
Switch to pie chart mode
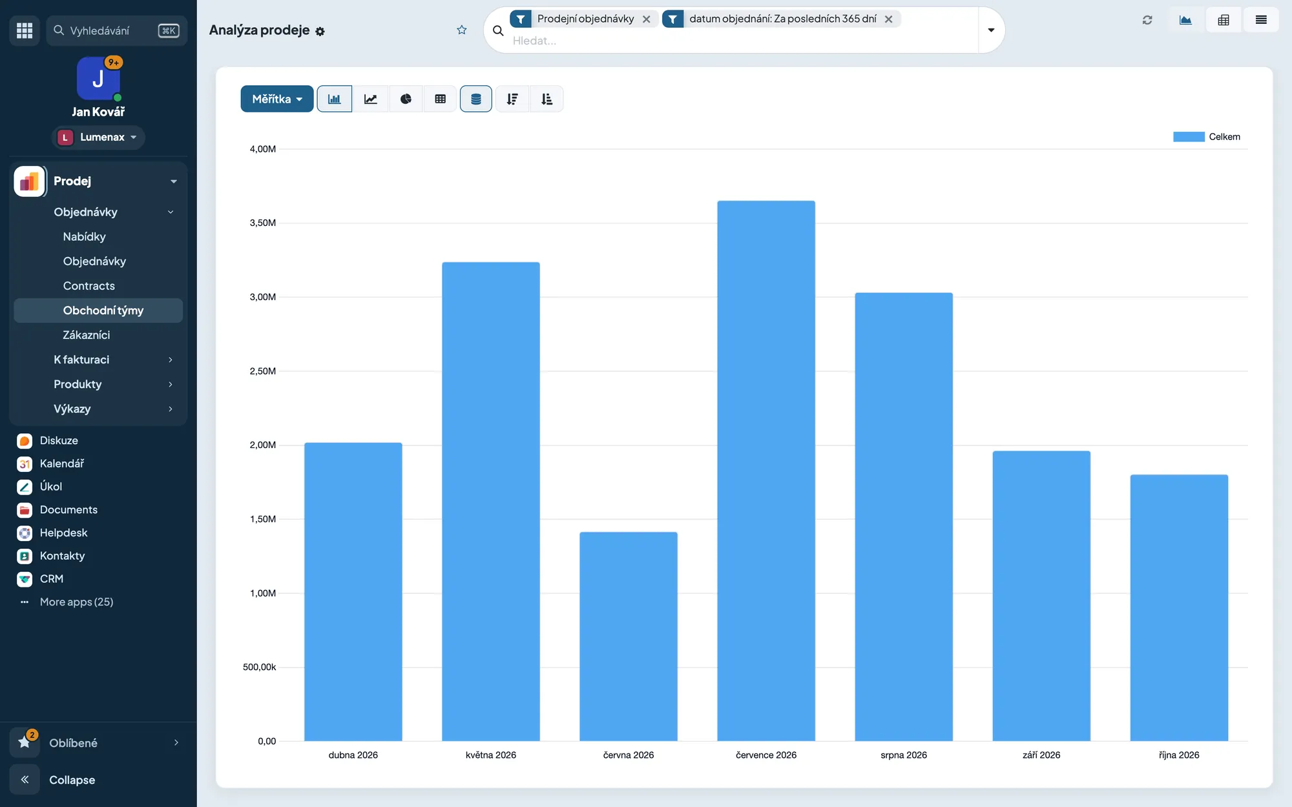click(406, 99)
